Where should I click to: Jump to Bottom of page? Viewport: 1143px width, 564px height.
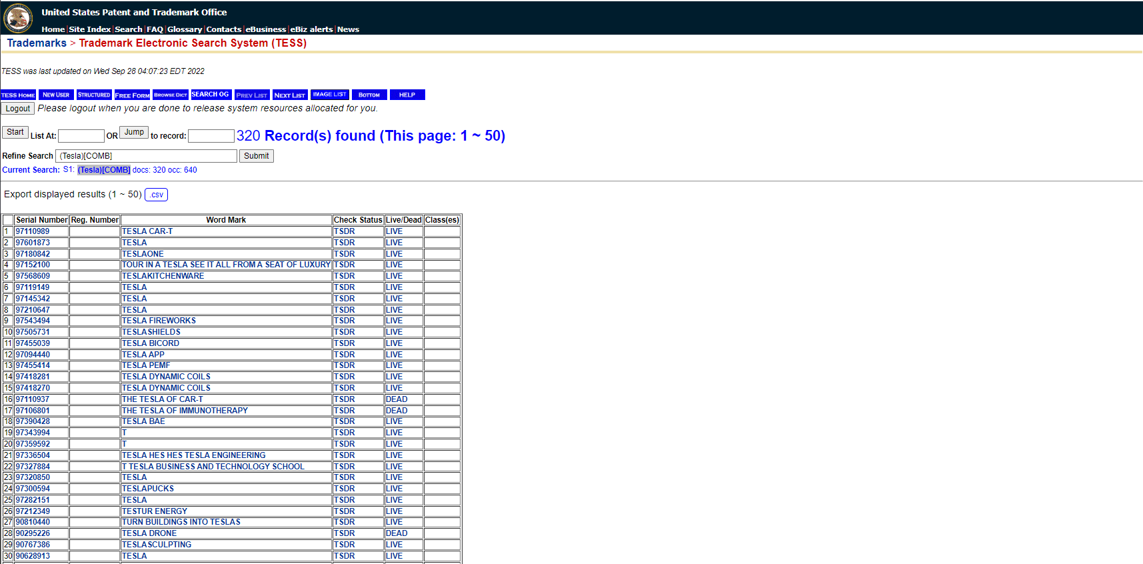(x=369, y=95)
